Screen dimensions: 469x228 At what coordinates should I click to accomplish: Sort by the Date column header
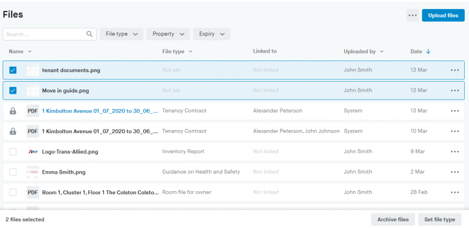point(420,51)
